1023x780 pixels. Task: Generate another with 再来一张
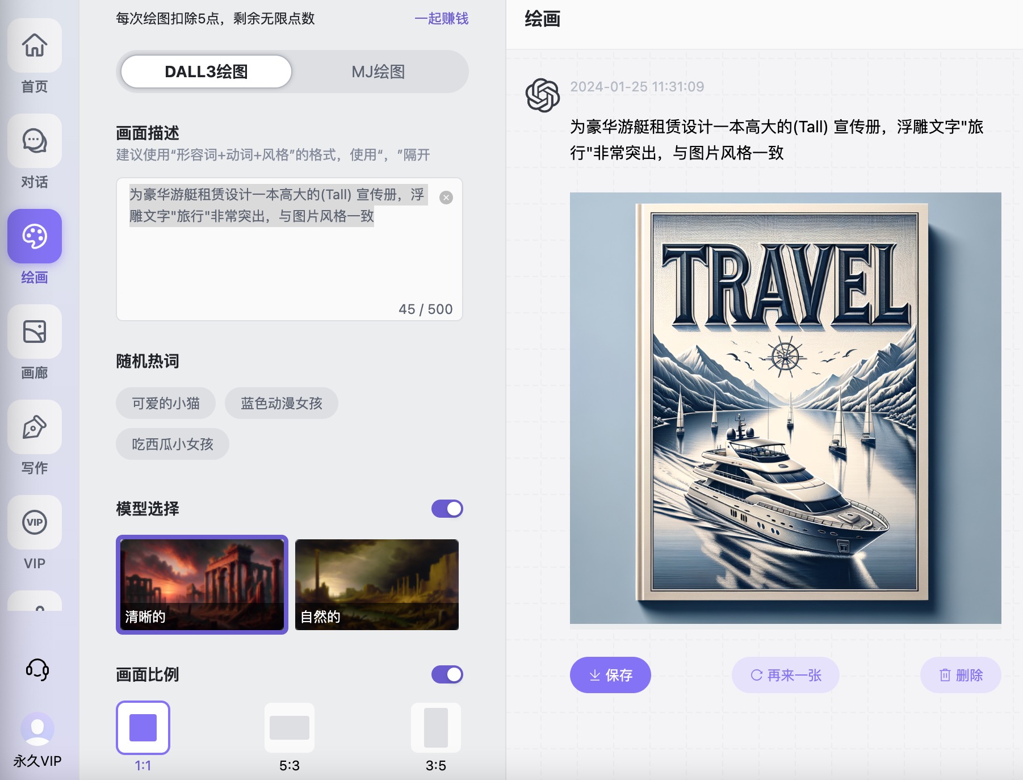[786, 675]
